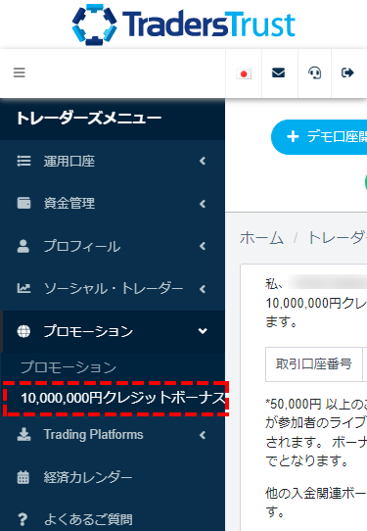Open the ソーシャル・トレーダー menu item

(113, 289)
